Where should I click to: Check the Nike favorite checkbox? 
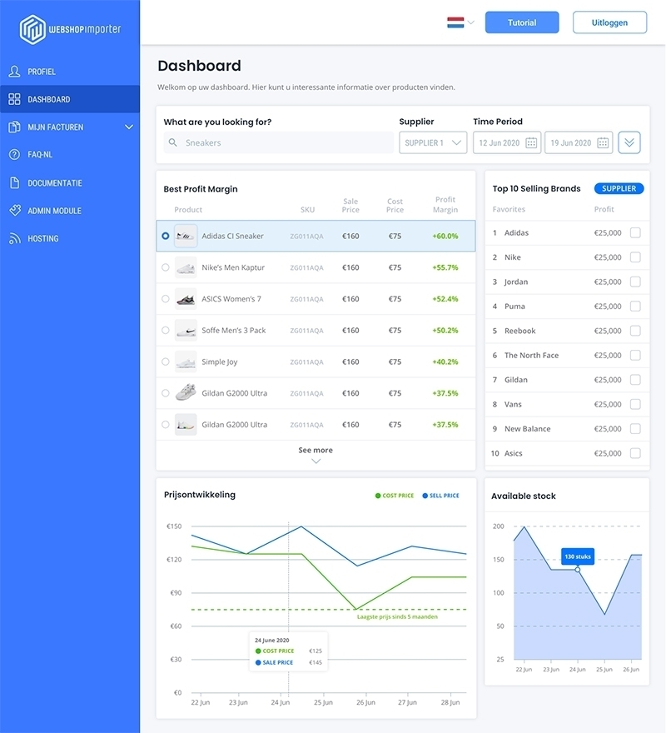tap(635, 257)
